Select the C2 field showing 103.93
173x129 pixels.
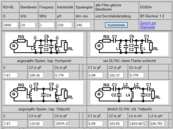click(x=116, y=123)
